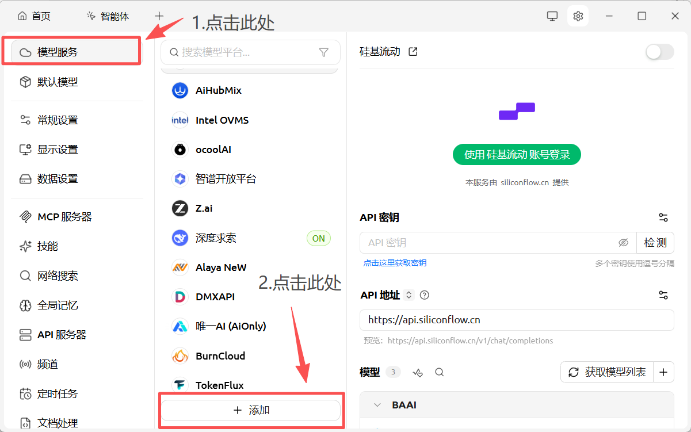
Task: Open API 地址 settings sliders icon
Action: [x=663, y=295]
